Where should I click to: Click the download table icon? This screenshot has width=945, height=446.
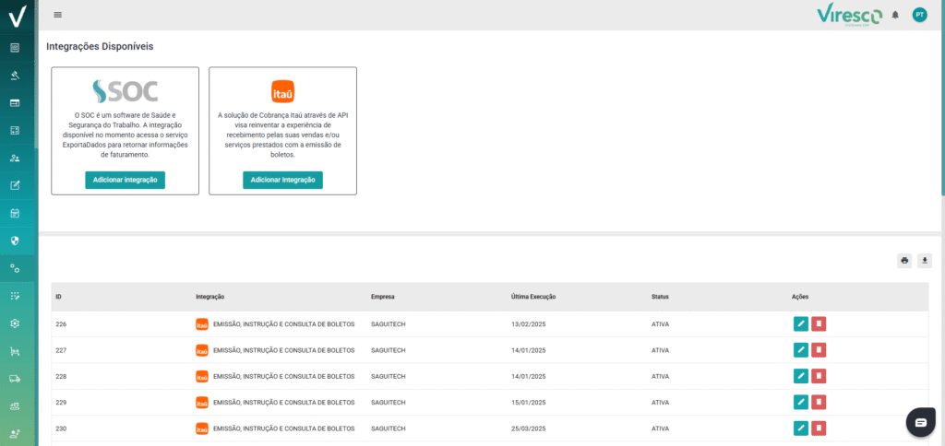point(925,261)
